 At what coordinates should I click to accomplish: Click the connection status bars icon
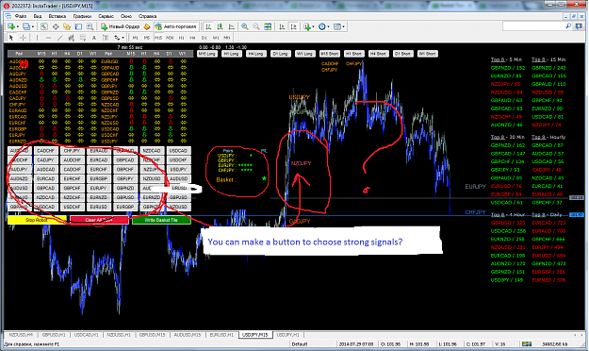pyautogui.click(x=526, y=343)
